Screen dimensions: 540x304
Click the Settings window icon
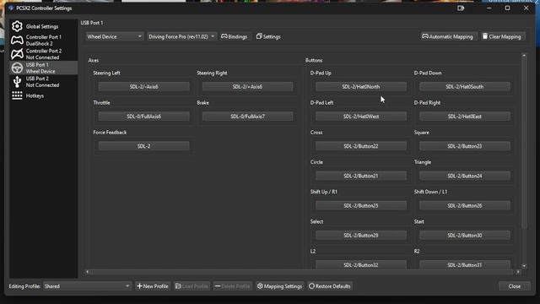(x=259, y=36)
